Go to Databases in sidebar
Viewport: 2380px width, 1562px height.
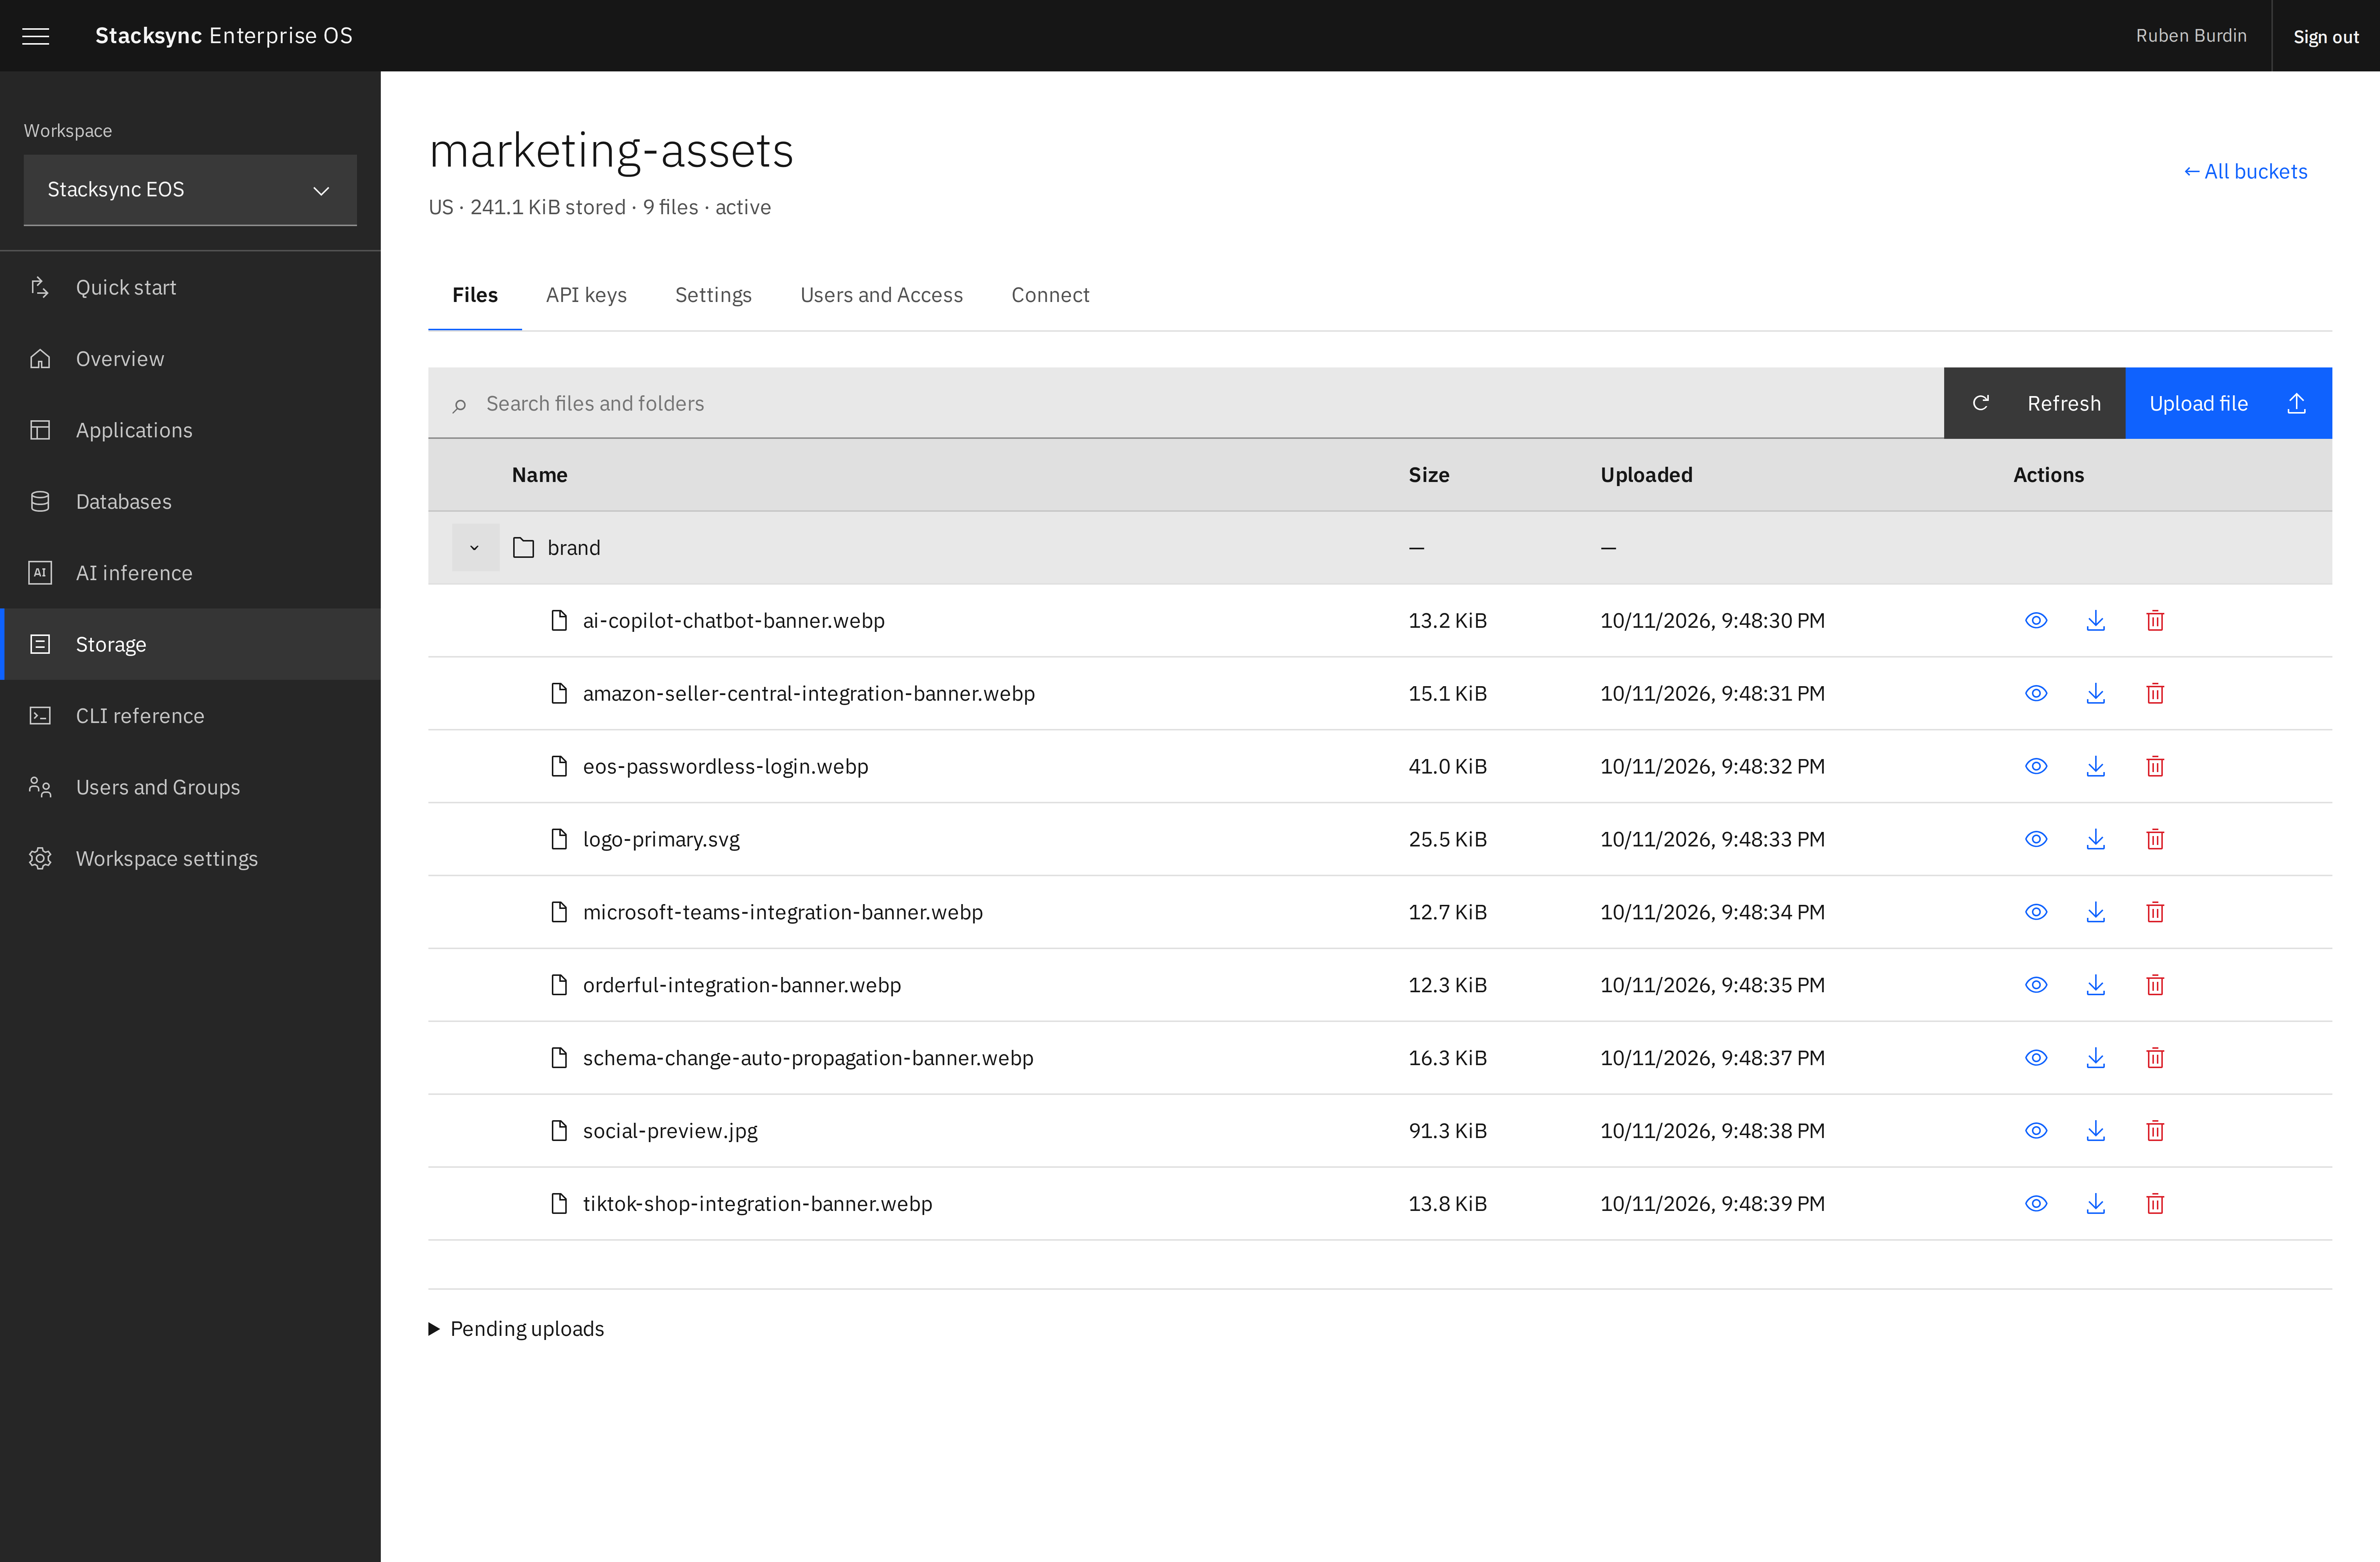pyautogui.click(x=190, y=502)
